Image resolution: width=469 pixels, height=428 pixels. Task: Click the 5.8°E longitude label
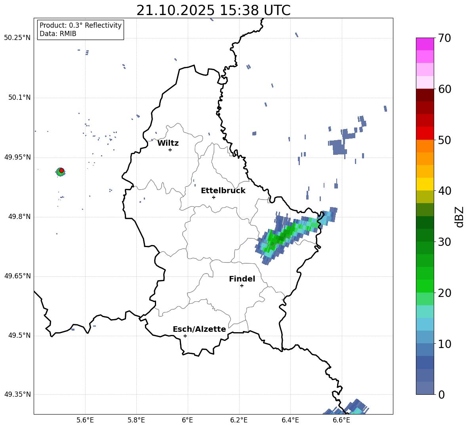pyautogui.click(x=136, y=420)
